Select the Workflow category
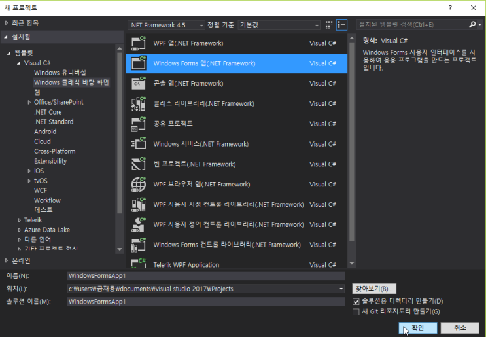 [47, 200]
